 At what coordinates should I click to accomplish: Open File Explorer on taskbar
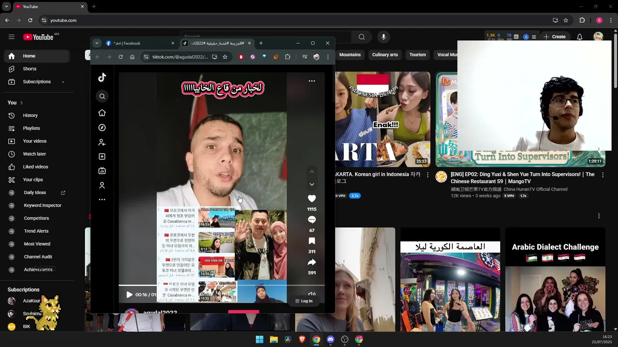[274, 339]
